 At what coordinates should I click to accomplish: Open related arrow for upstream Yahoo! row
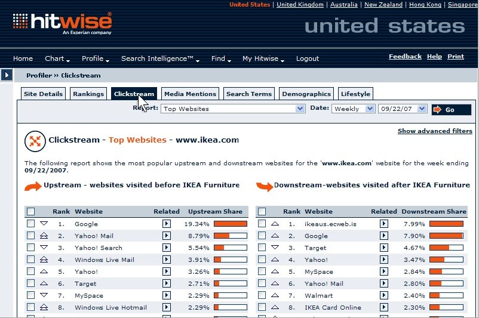click(x=167, y=271)
